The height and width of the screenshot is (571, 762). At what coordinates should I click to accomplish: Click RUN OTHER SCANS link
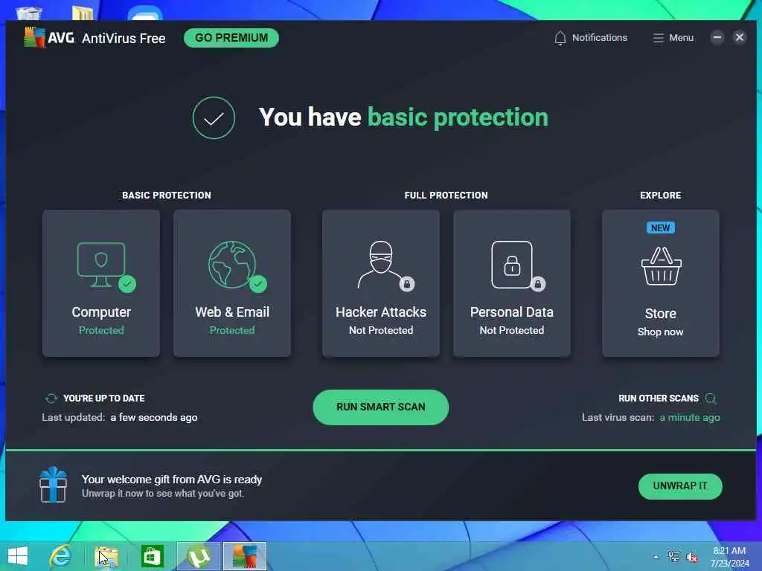point(659,399)
